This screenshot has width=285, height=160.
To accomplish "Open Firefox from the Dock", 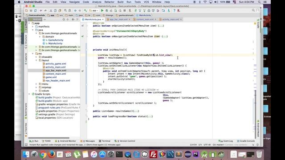I will tap(52, 154).
